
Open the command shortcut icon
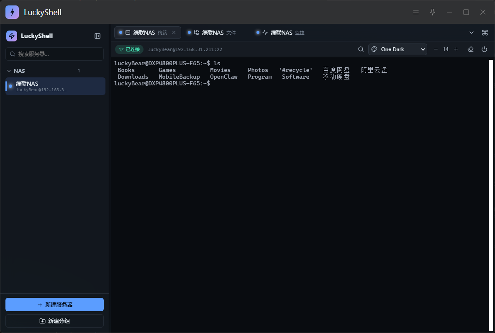pos(485,33)
